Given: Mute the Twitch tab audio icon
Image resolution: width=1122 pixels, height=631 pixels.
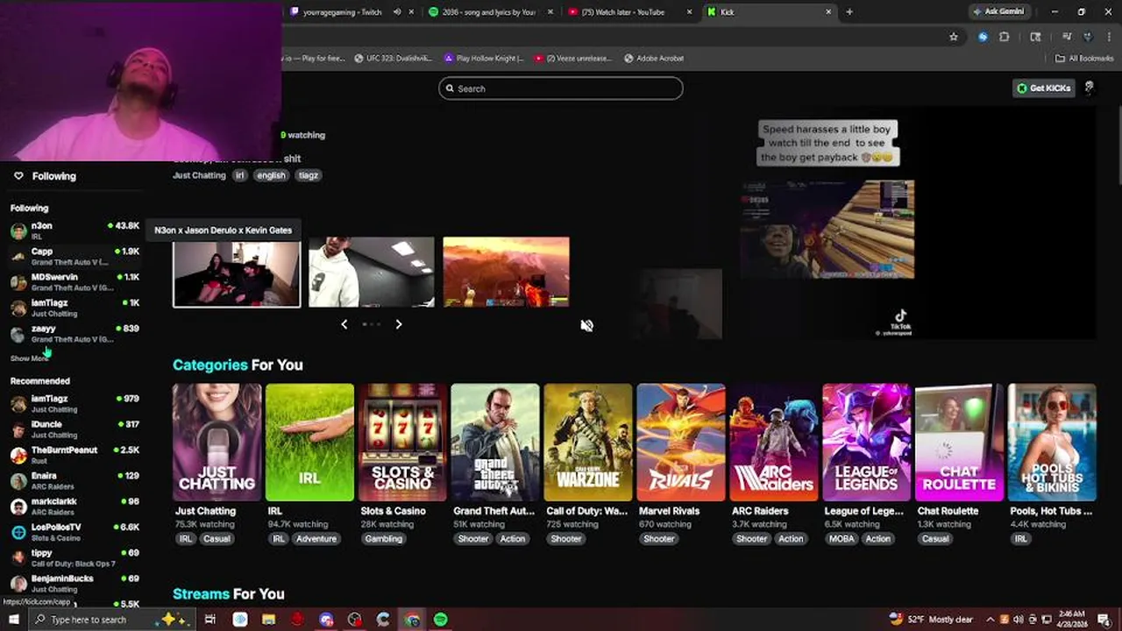Looking at the screenshot, I should click(x=397, y=12).
